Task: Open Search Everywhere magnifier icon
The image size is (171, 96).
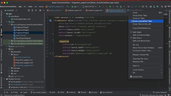Action: (162, 6)
